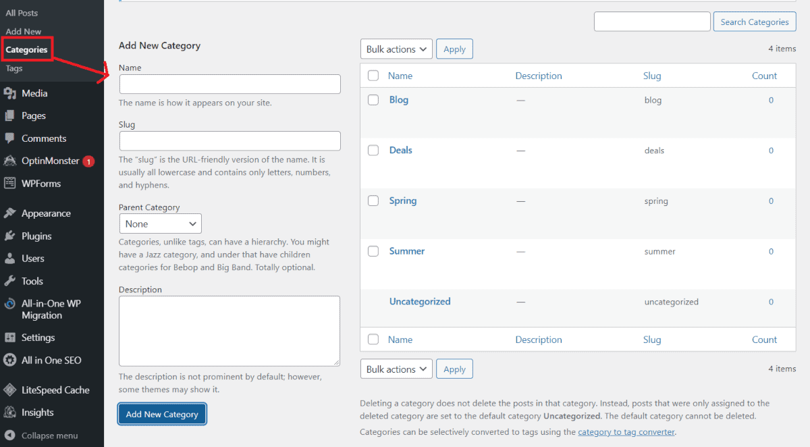Click the 'summer' slug text
Screen dimensions: 810x447
pos(660,251)
